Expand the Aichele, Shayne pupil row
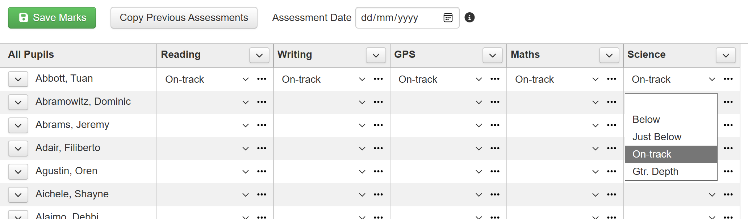 point(18,195)
